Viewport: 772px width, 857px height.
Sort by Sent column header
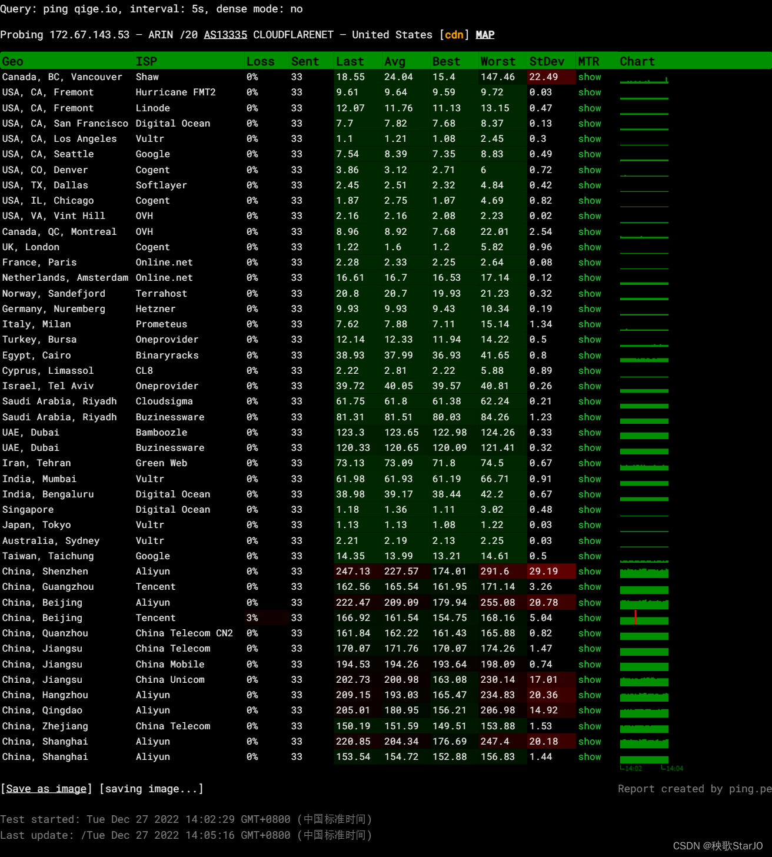[x=305, y=61]
